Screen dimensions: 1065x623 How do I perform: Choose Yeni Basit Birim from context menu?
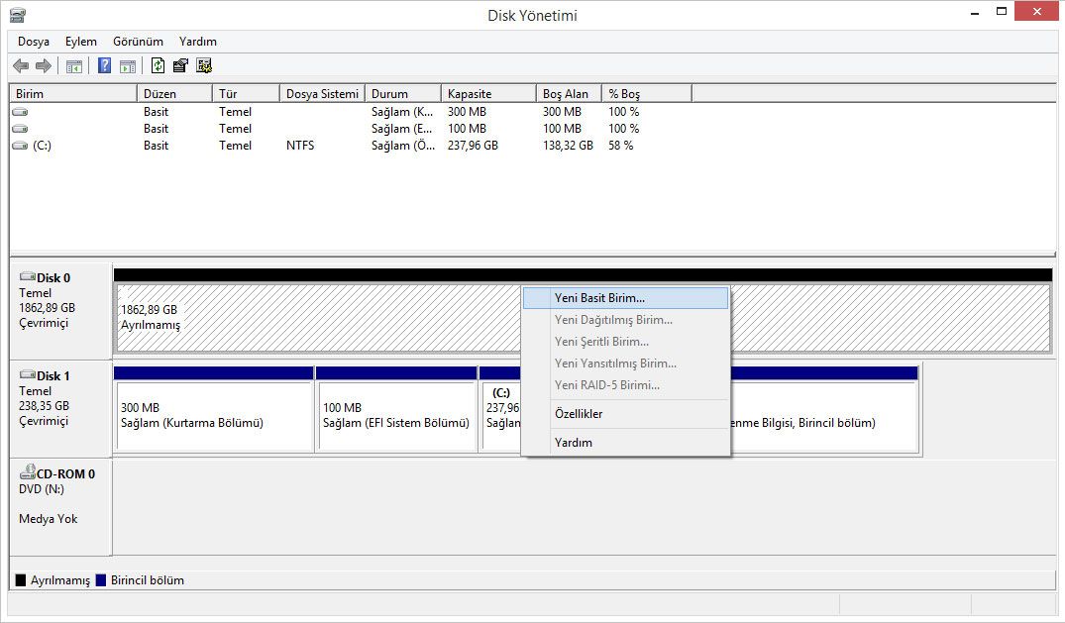tap(625, 298)
